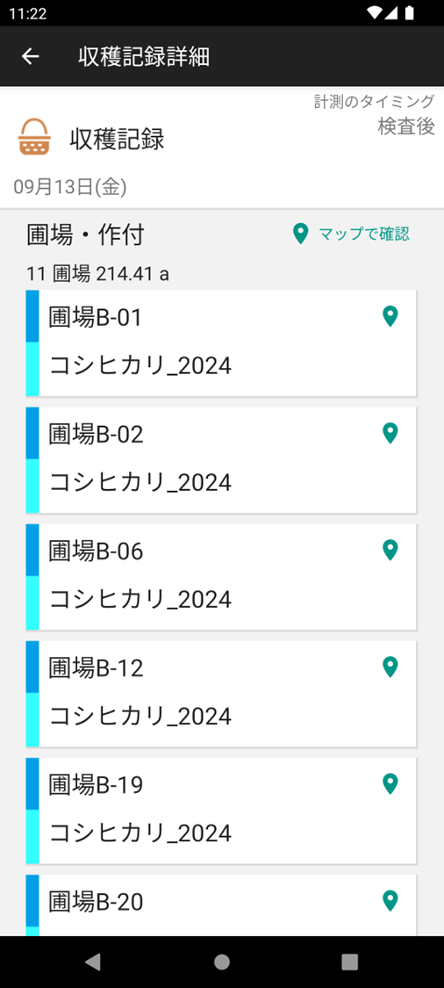Tap Android home navigation button
Viewport: 444px width, 988px height.
(222, 962)
